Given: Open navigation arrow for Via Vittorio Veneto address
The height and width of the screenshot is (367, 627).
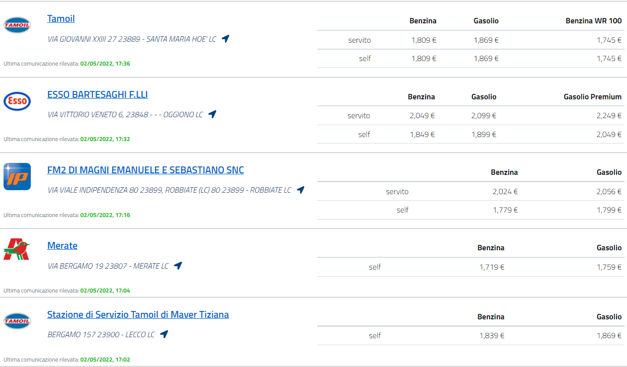Looking at the screenshot, I should (212, 114).
